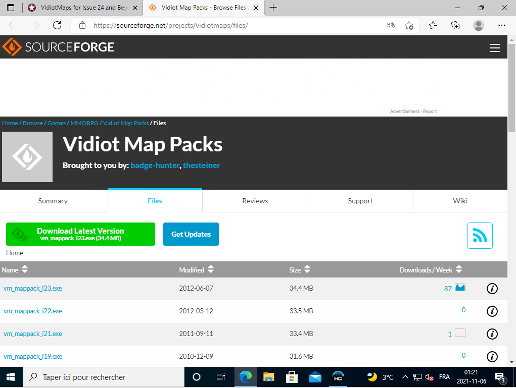Screen dimensions: 516x388
Task: Click the Get Updates button
Action: coord(191,234)
